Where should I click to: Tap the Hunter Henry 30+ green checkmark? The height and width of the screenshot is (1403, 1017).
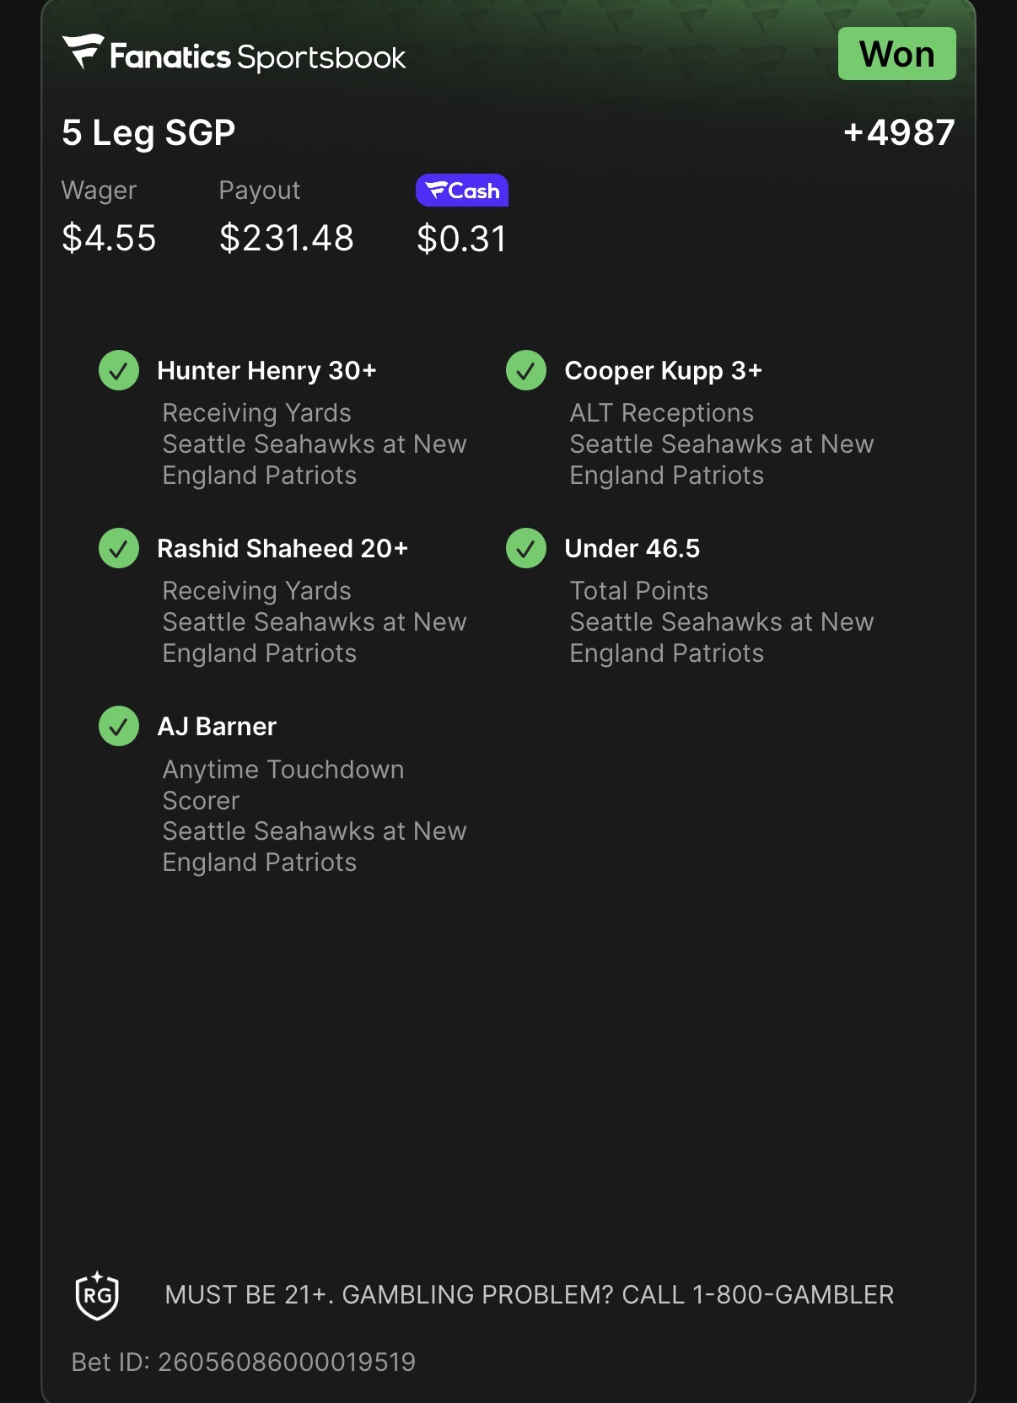119,370
